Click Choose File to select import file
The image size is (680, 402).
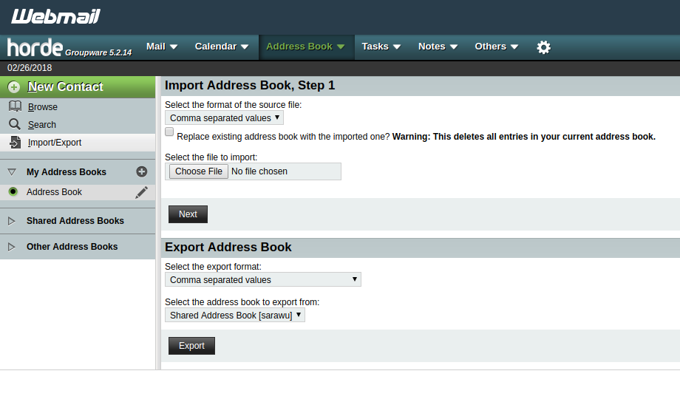198,171
